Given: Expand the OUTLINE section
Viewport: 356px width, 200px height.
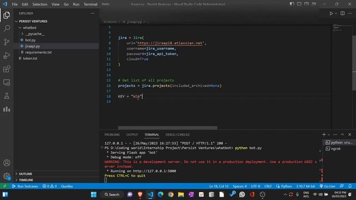Looking at the screenshot, I should click(x=56, y=174).
